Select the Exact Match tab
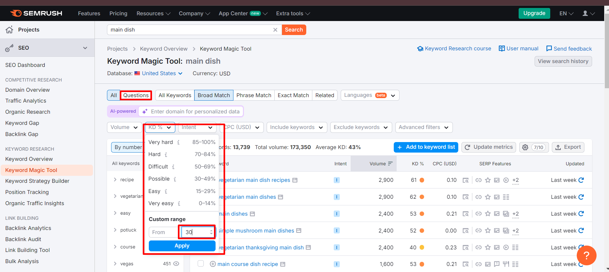 (x=293, y=95)
